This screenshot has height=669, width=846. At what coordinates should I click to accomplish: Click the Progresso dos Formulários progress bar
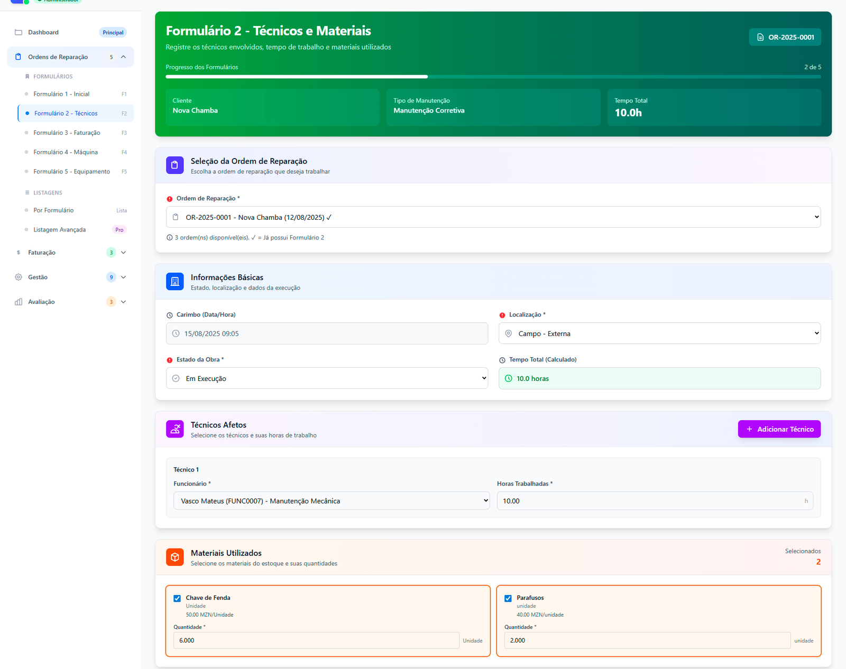[x=493, y=77]
